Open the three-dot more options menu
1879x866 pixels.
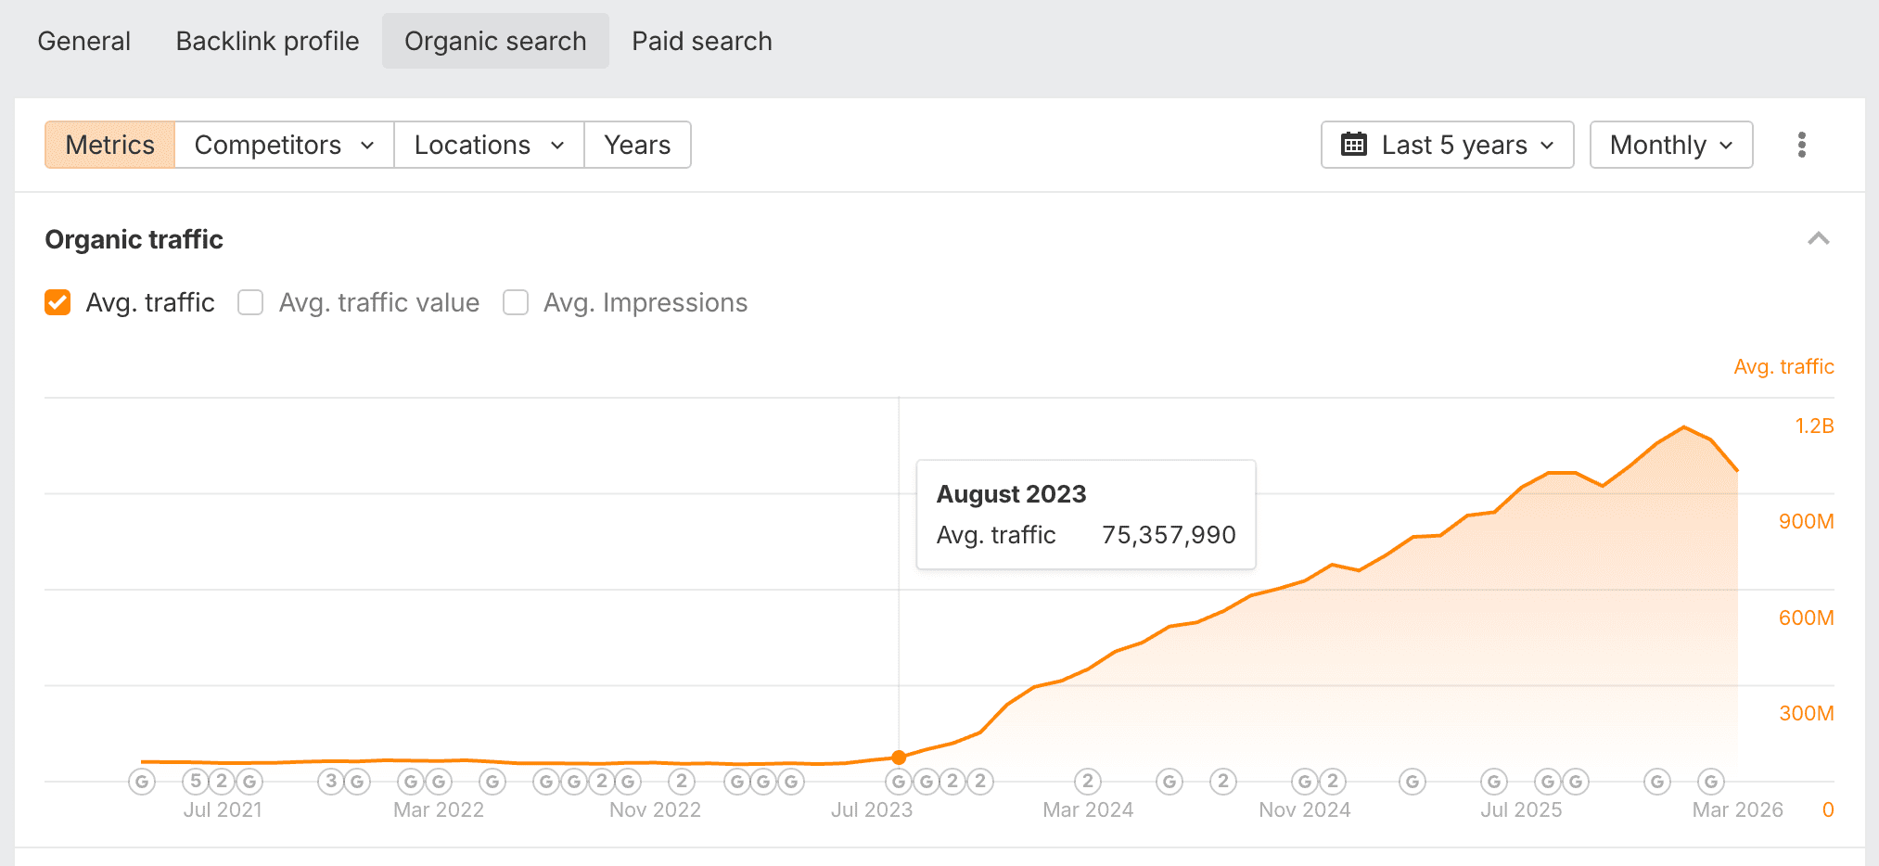1801,145
